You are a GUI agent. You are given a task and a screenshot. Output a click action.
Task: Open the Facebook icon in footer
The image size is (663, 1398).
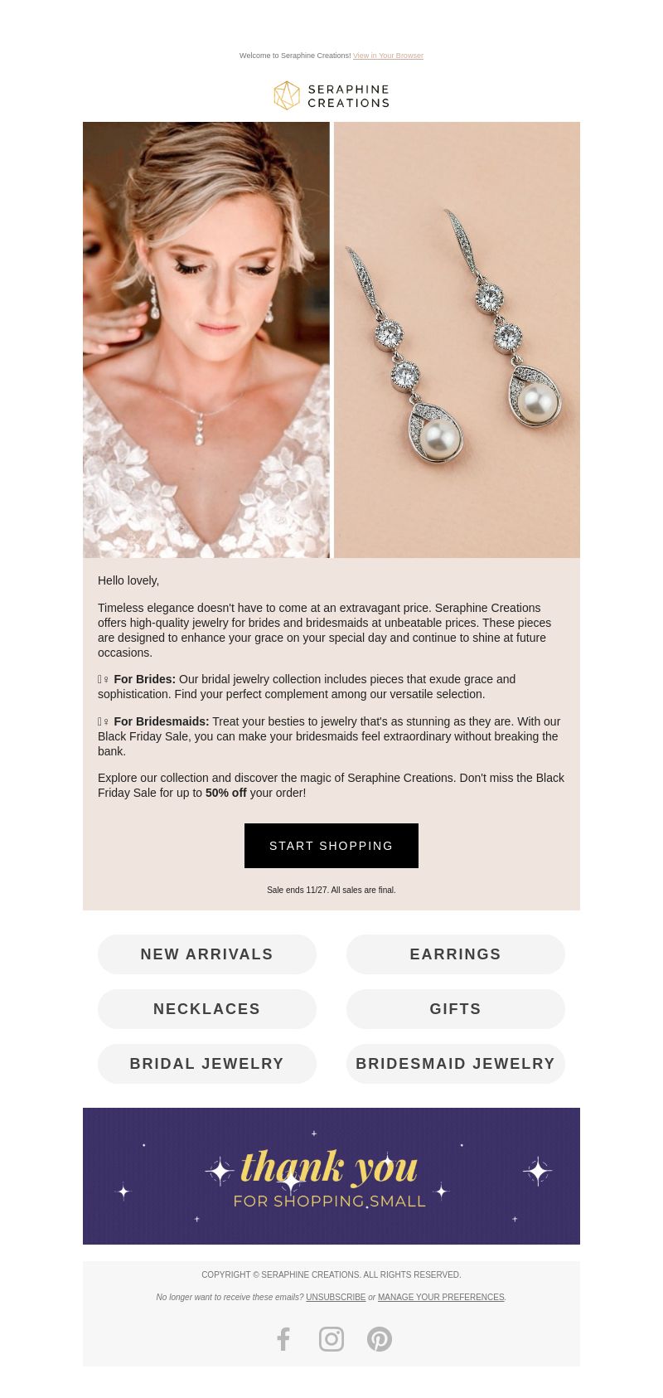283,1339
